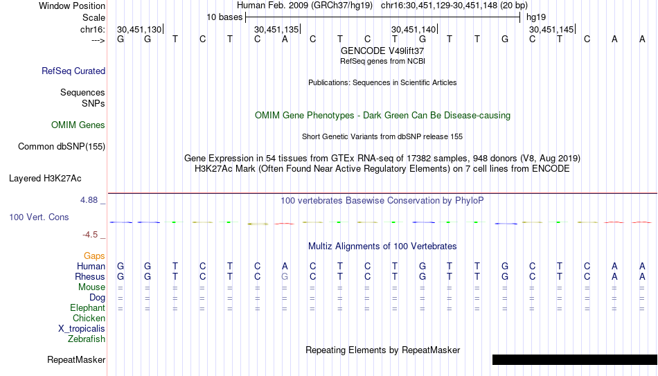Select the Human species label
The width and height of the screenshot is (658, 376).
pyautogui.click(x=91, y=267)
